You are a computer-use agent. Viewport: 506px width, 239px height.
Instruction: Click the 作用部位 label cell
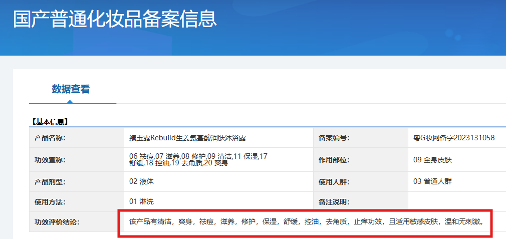[x=360, y=160]
